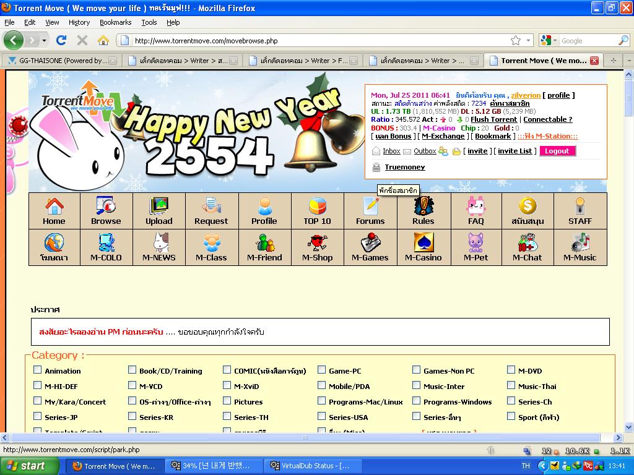634x475 pixels.
Task: Open the Outbox link
Action: (425, 151)
